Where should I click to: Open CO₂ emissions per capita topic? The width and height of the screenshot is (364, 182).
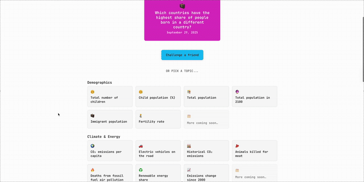[x=110, y=151]
